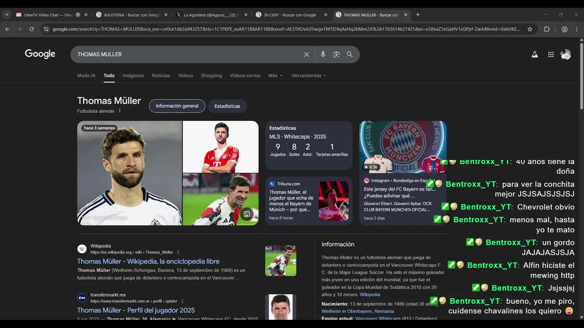Image resolution: width=584 pixels, height=328 pixels.
Task: Expand the Más dropdown
Action: (x=275, y=76)
